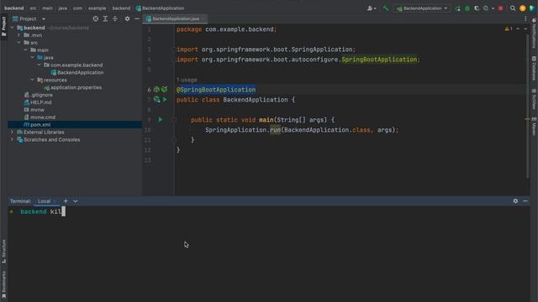Click the Local terminal tab

[x=44, y=201]
